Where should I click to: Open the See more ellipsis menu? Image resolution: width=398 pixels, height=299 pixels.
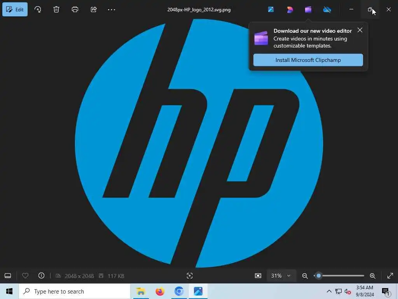112,10
